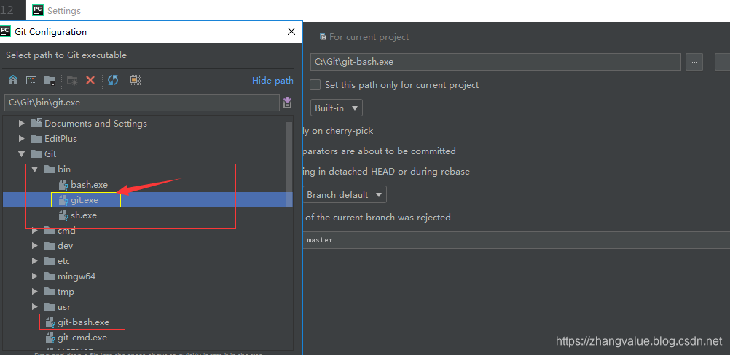
Task: Click PyCharm icon in Settings title
Action: 38,10
